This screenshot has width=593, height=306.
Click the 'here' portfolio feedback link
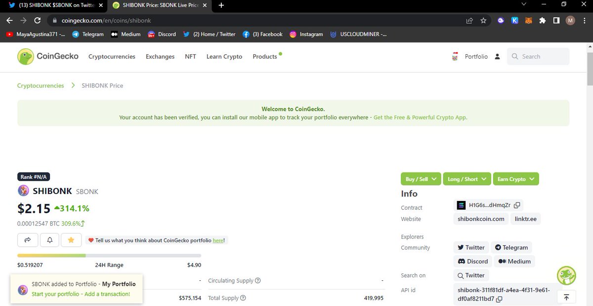(218, 240)
